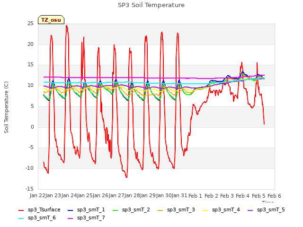This screenshot has width=303, height=227.
Task: Click the 0 y-axis tick label
Action: tap(32, 127)
